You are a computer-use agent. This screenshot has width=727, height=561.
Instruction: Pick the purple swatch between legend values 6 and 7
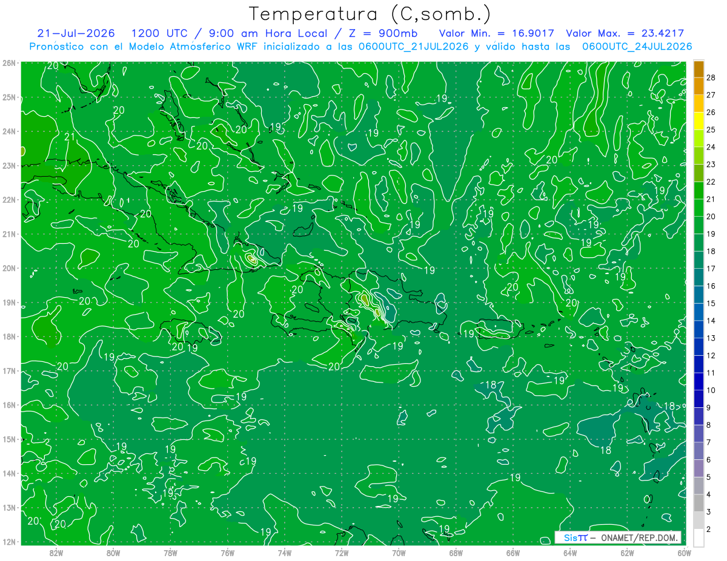coord(699,451)
